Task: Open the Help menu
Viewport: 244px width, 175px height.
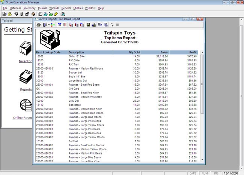Action: [101, 8]
